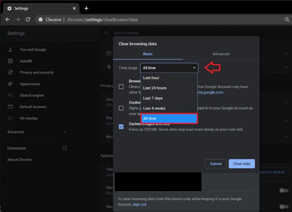Select All time in the time range list
This screenshot has width=292, height=212.
tap(169, 119)
